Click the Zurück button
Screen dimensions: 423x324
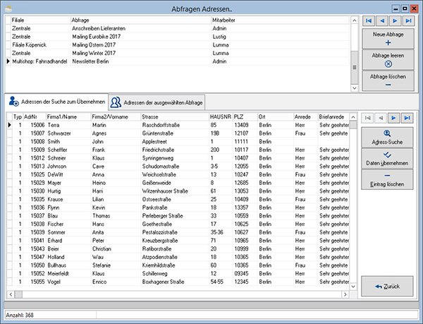click(387, 286)
